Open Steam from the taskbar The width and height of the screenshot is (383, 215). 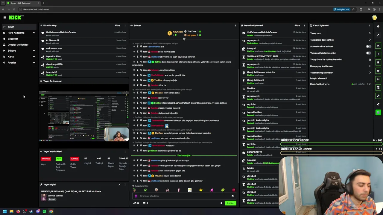pos(31,211)
